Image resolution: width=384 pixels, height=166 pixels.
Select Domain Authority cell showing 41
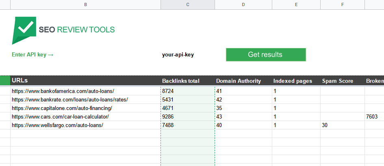(x=243, y=91)
